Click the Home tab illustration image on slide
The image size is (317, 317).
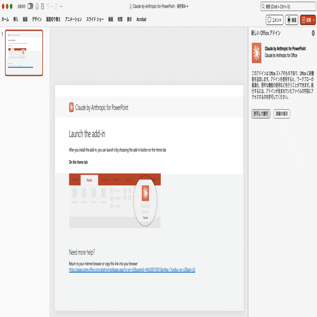[115, 201]
